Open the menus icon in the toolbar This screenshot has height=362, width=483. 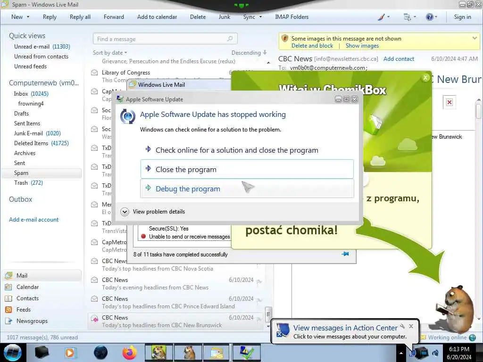click(407, 17)
